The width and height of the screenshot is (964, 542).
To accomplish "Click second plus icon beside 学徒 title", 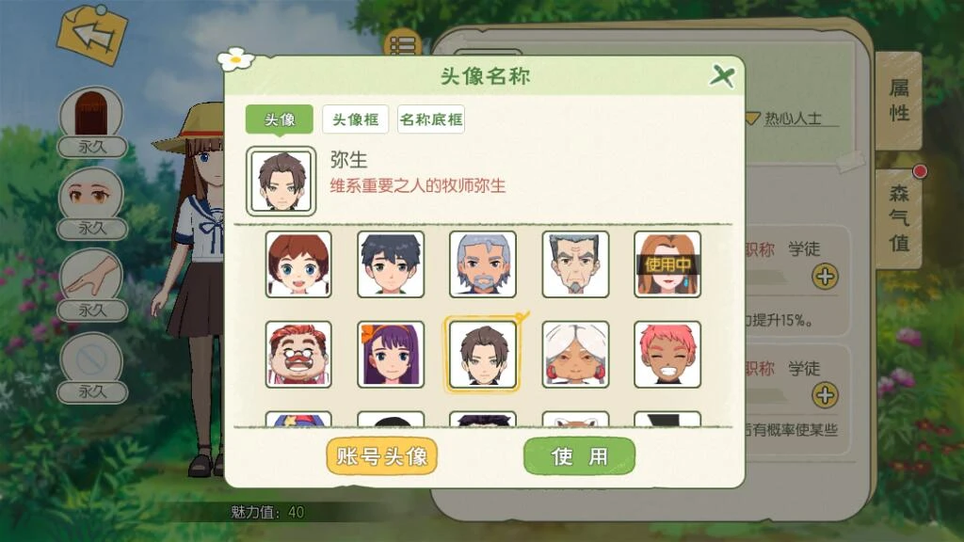I will tap(825, 395).
